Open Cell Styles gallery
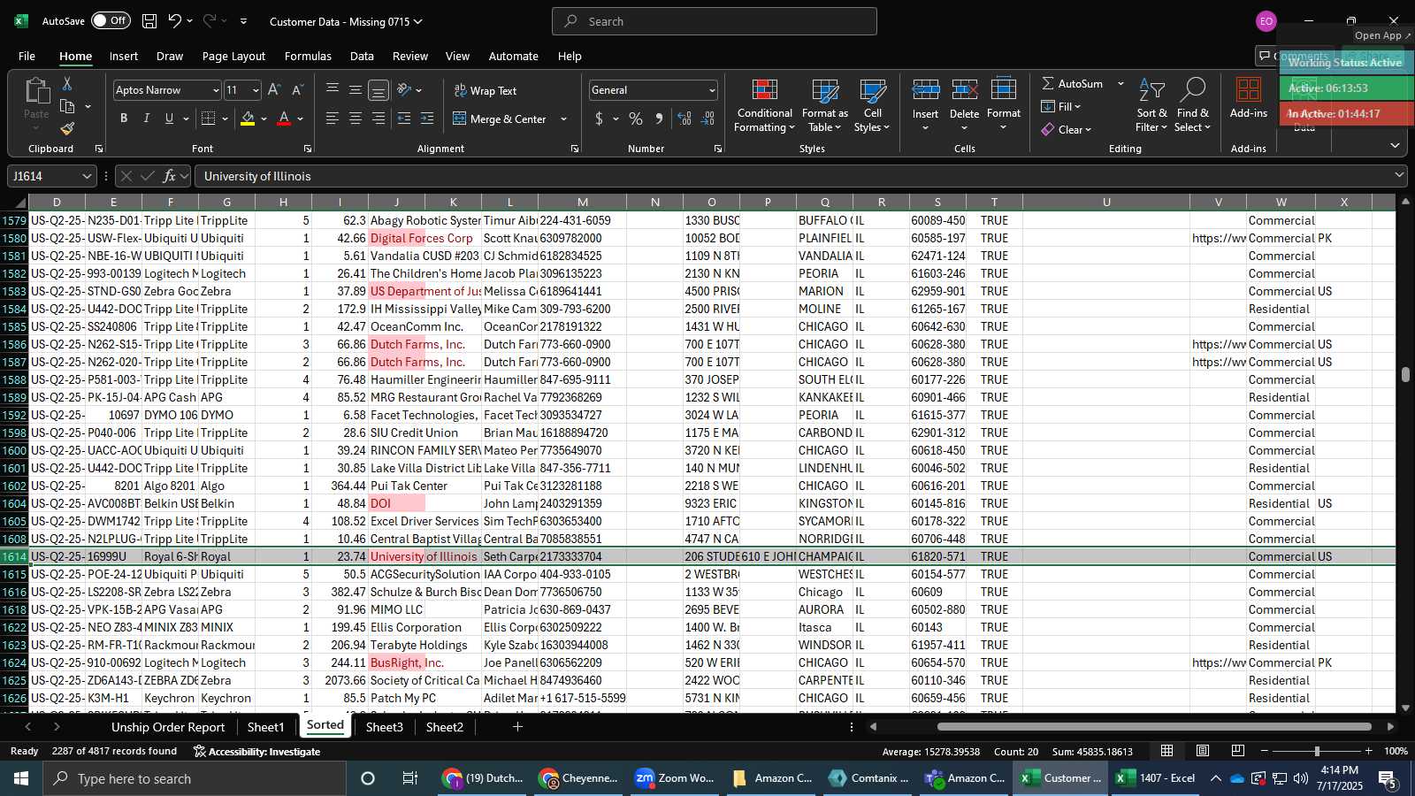This screenshot has width=1415, height=796. tap(873, 106)
